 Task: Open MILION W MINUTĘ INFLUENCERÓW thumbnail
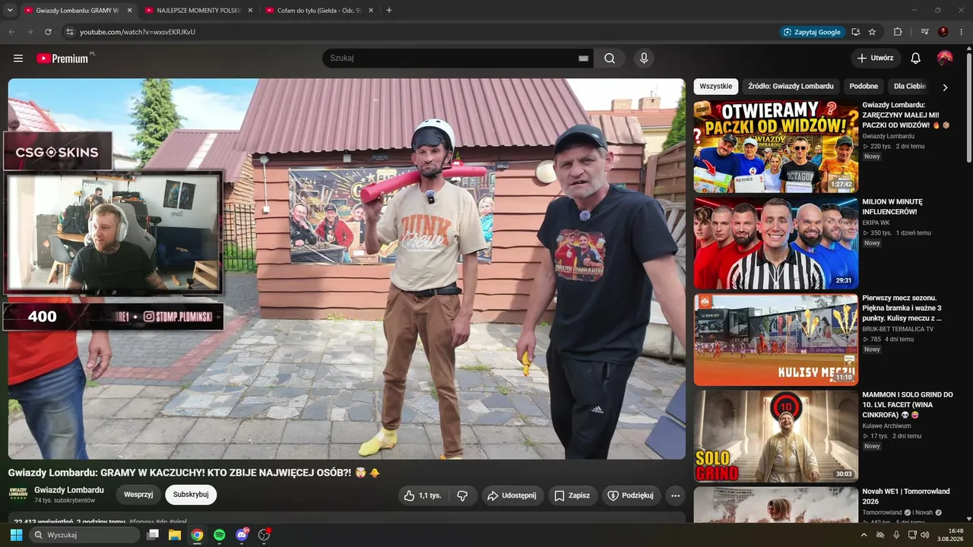(x=775, y=243)
